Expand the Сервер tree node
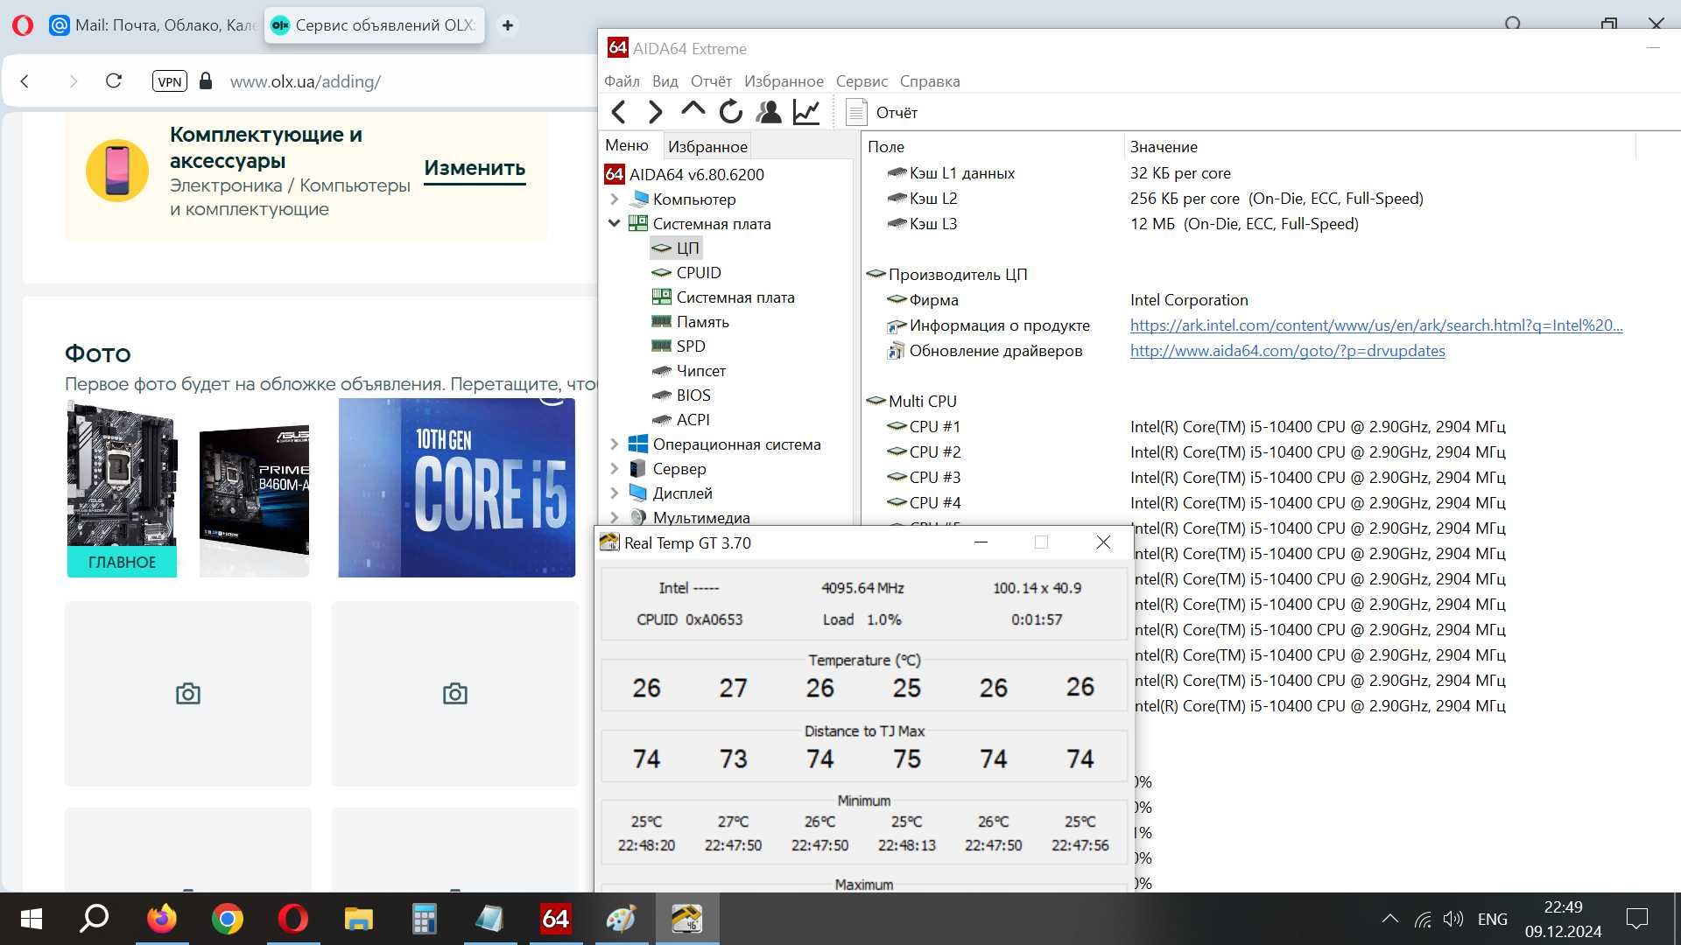 coord(615,468)
